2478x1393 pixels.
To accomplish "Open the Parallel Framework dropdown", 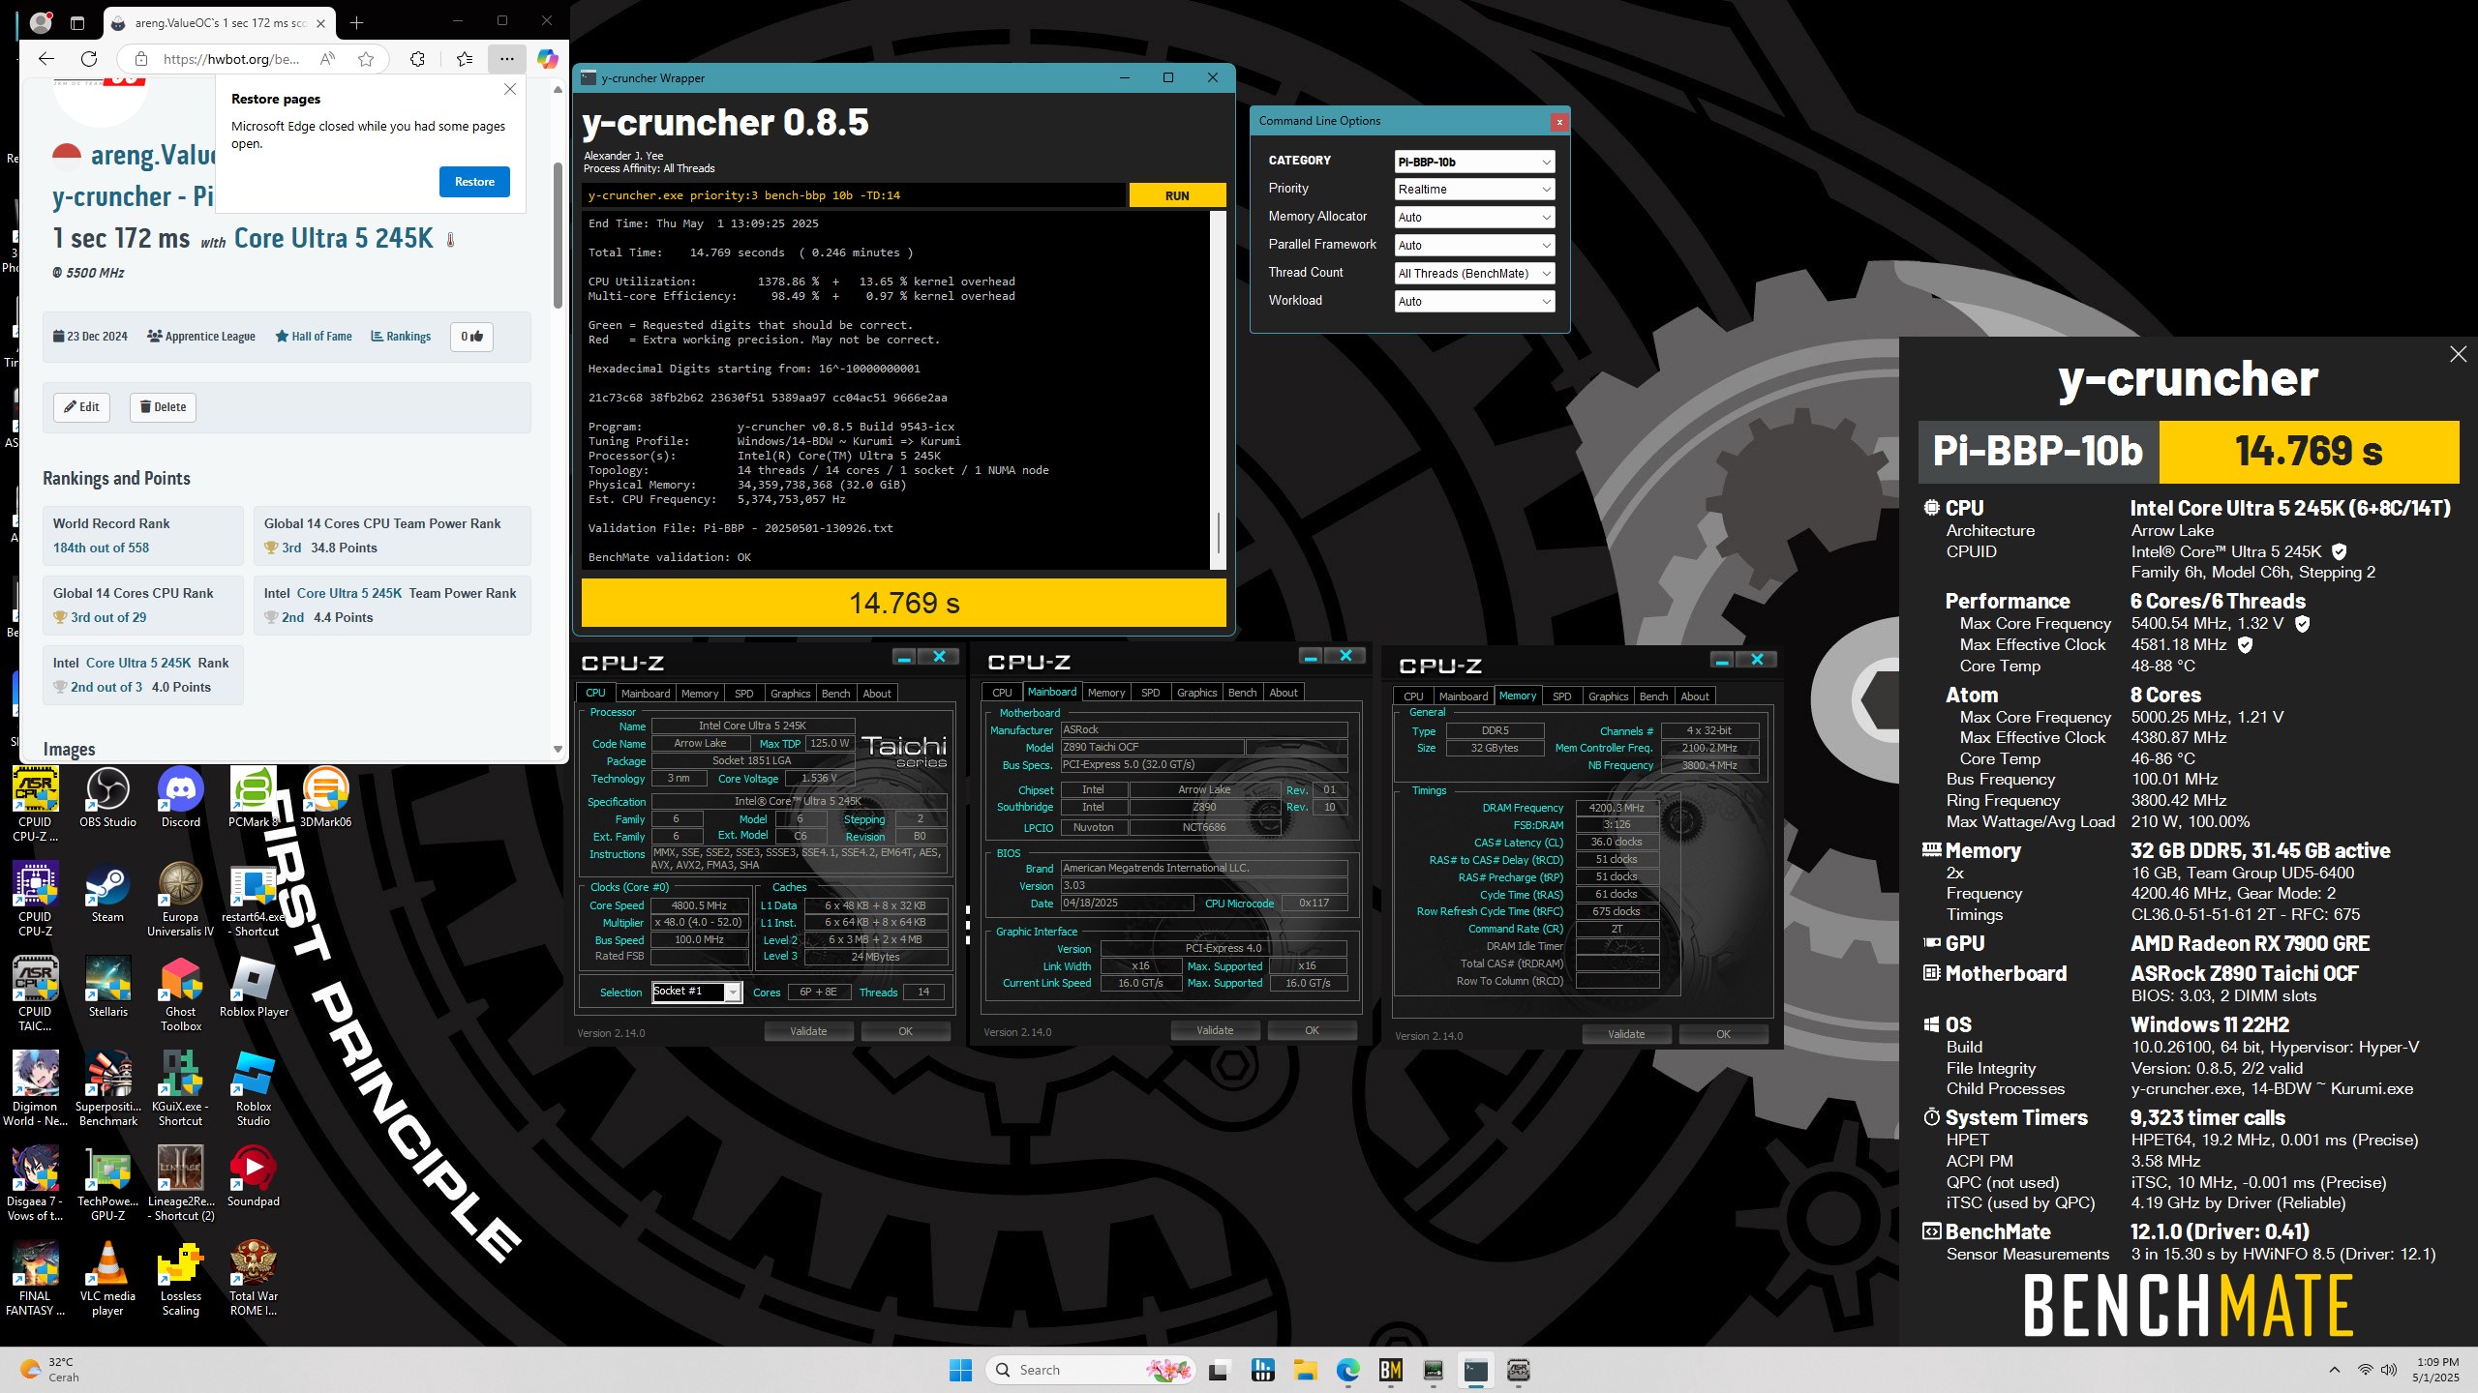I will click(x=1474, y=245).
